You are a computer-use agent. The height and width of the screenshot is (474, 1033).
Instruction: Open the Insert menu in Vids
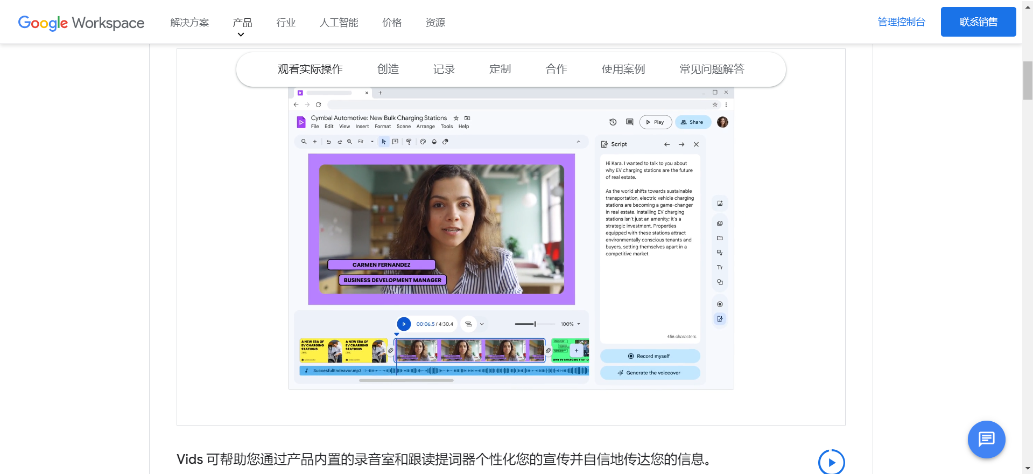(x=362, y=127)
